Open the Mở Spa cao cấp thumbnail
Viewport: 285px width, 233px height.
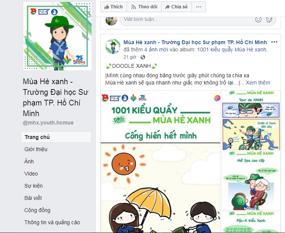251,180
